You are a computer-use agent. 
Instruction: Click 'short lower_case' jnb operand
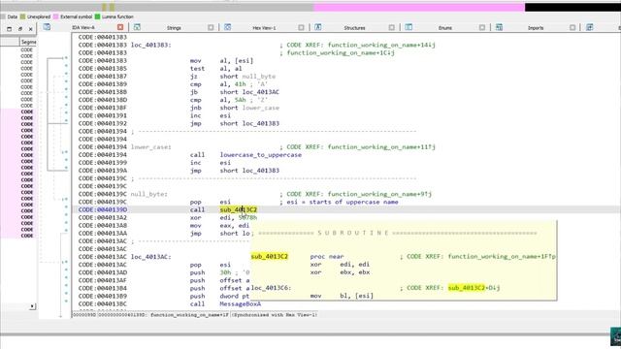click(x=249, y=108)
